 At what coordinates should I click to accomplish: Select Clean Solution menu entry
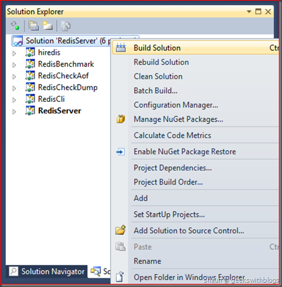click(196, 77)
